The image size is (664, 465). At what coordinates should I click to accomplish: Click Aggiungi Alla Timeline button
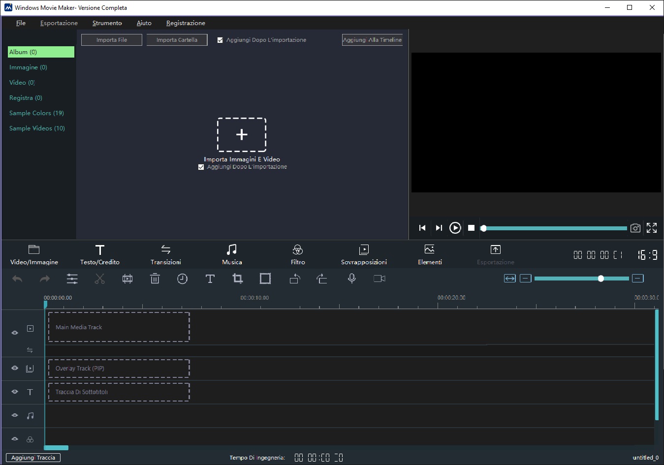click(x=372, y=40)
